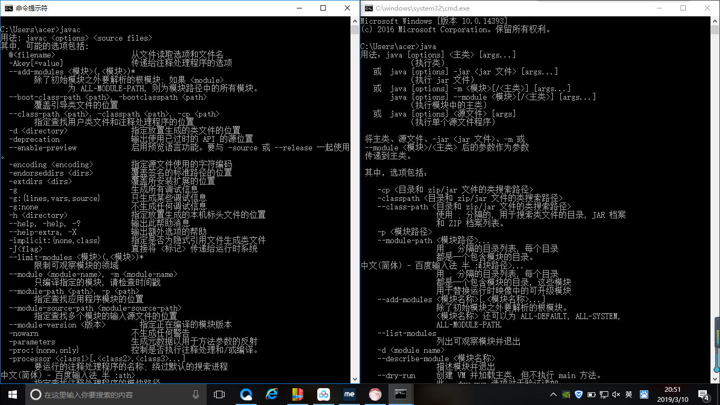
Task: Open Internet Explorer from the taskbar
Action: point(272,394)
